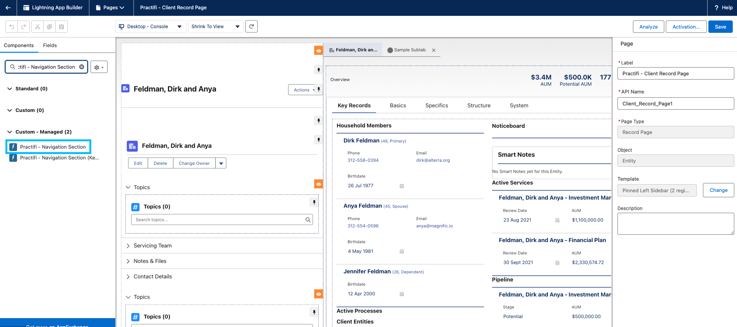
Task: Click the Delete button on the record
Action: [x=160, y=163]
